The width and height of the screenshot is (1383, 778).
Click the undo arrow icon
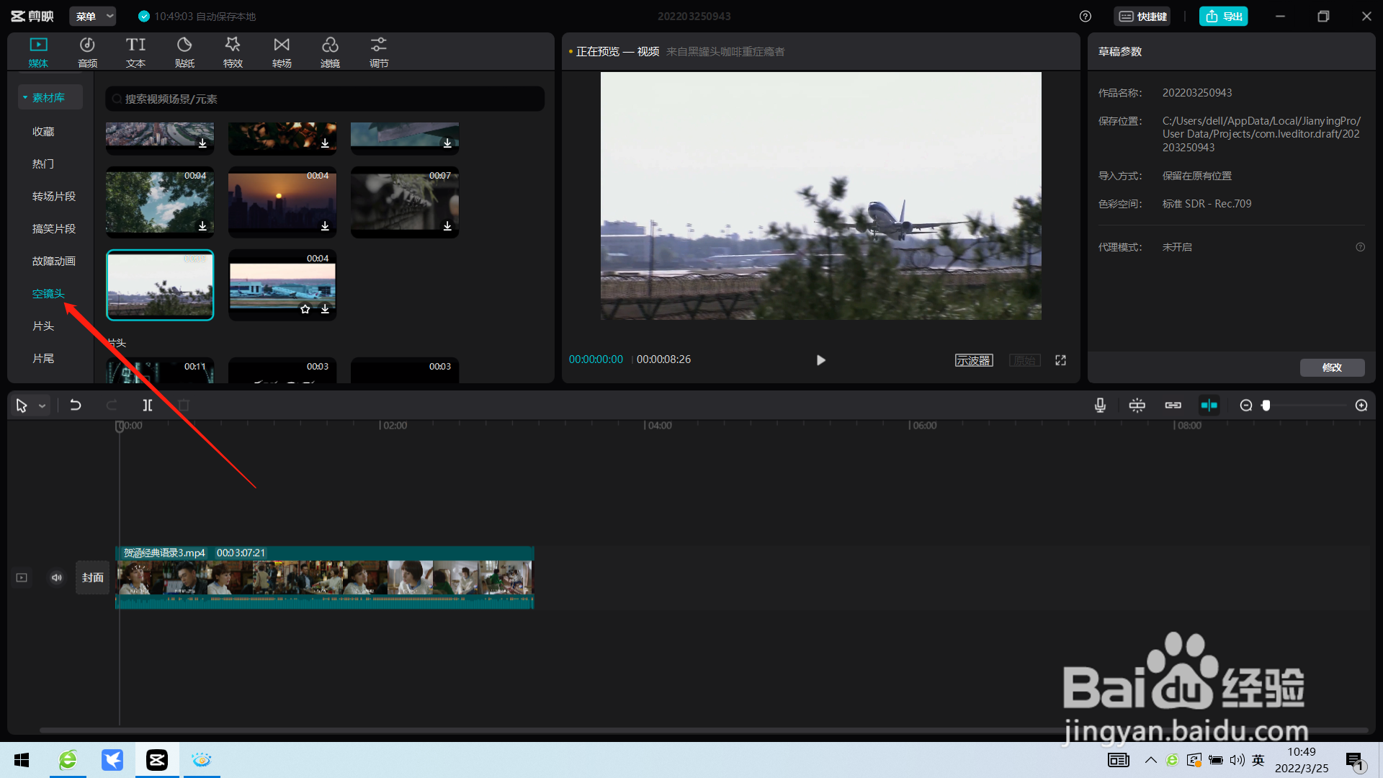coord(75,406)
